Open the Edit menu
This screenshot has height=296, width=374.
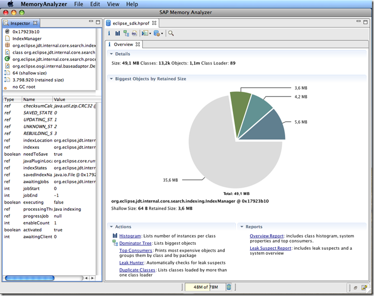tap(95, 4)
